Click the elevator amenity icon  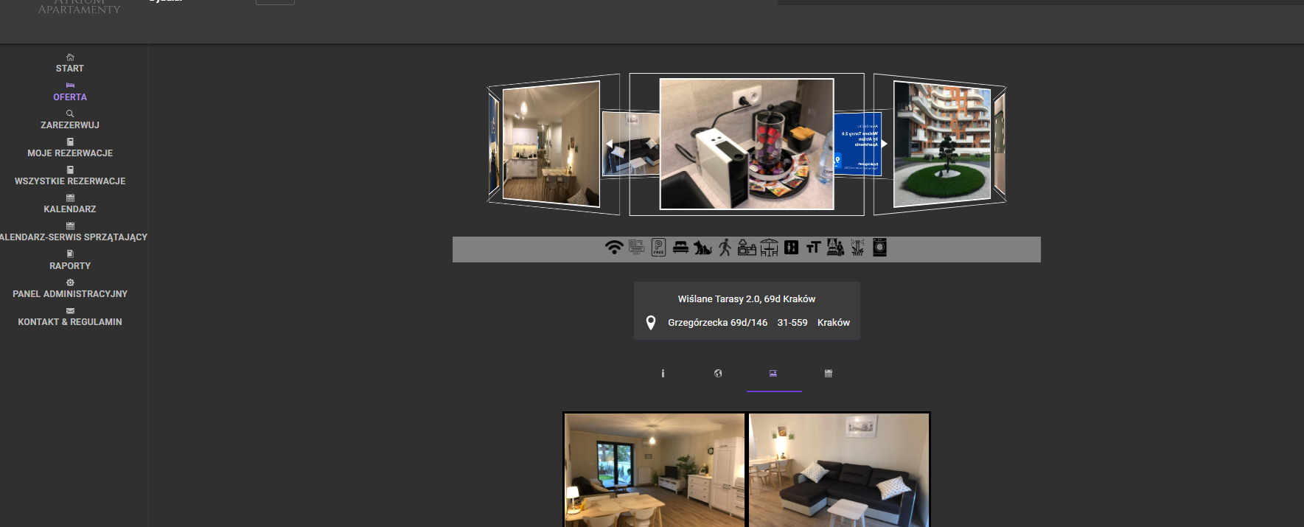[791, 248]
